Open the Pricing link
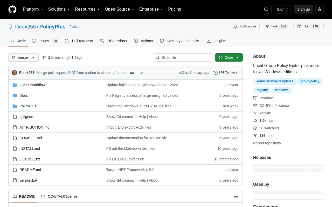This screenshot has height=207, width=332. [175, 9]
